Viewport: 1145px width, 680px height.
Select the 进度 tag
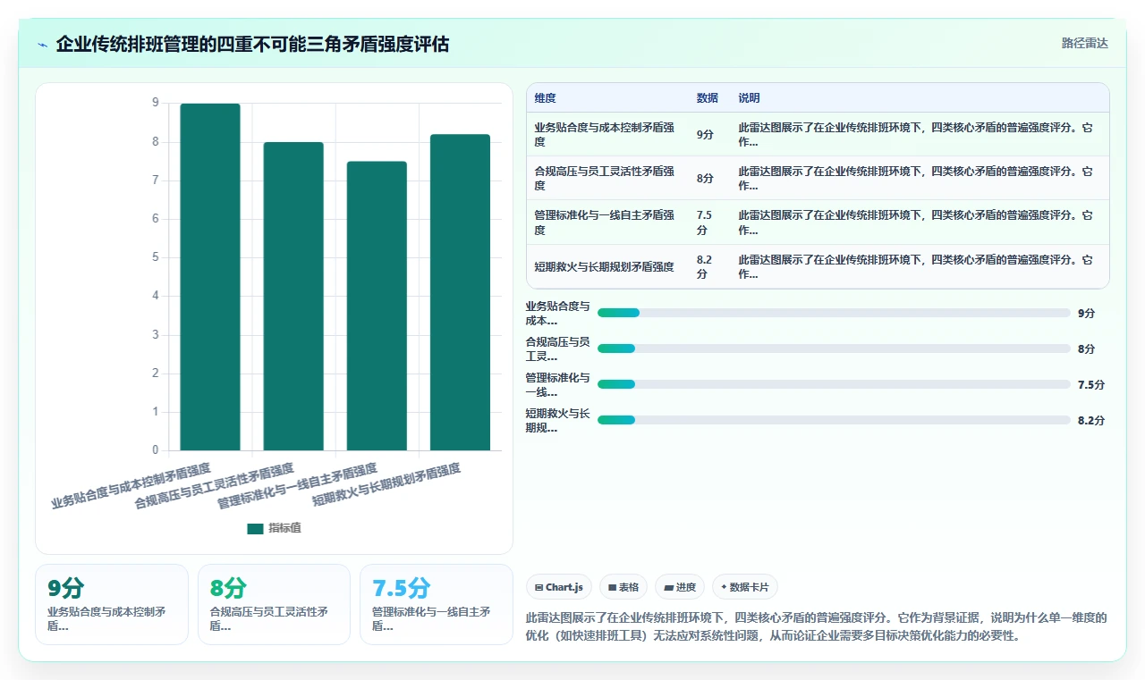680,587
